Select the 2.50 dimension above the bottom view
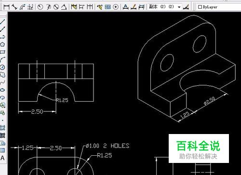The image size is (241, 175). [x=56, y=148]
